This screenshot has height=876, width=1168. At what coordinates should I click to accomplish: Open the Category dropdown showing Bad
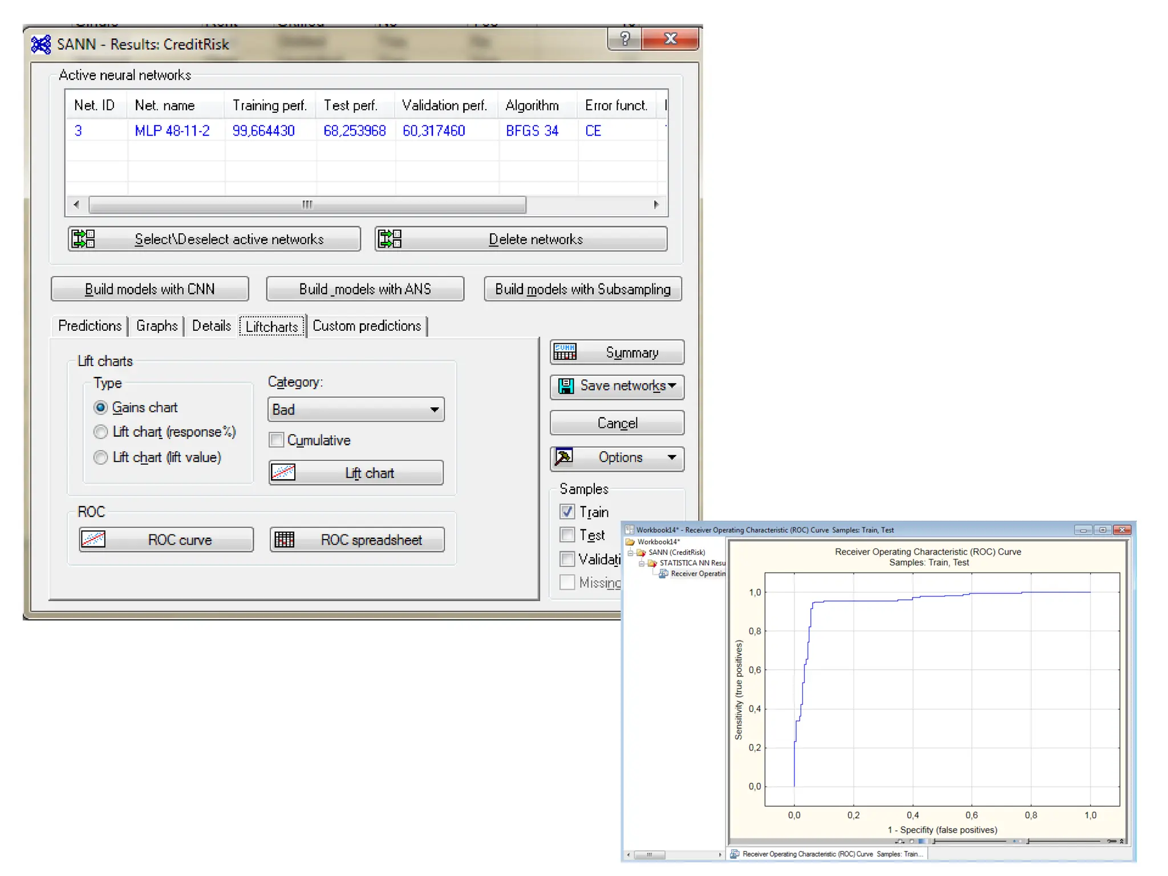355,409
